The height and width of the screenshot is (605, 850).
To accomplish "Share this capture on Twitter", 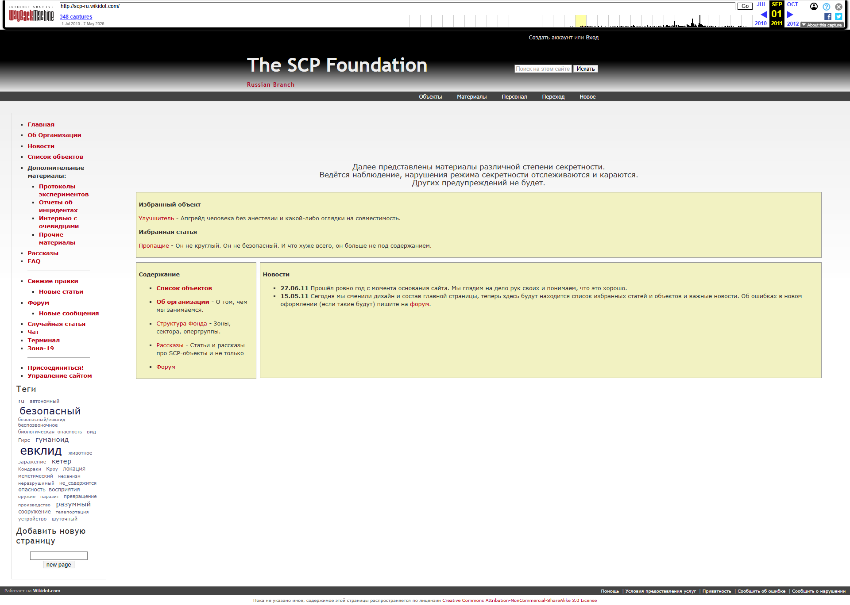I will click(838, 16).
